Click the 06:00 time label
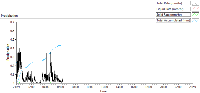This screenshot has width=200, height=93. (61, 87)
